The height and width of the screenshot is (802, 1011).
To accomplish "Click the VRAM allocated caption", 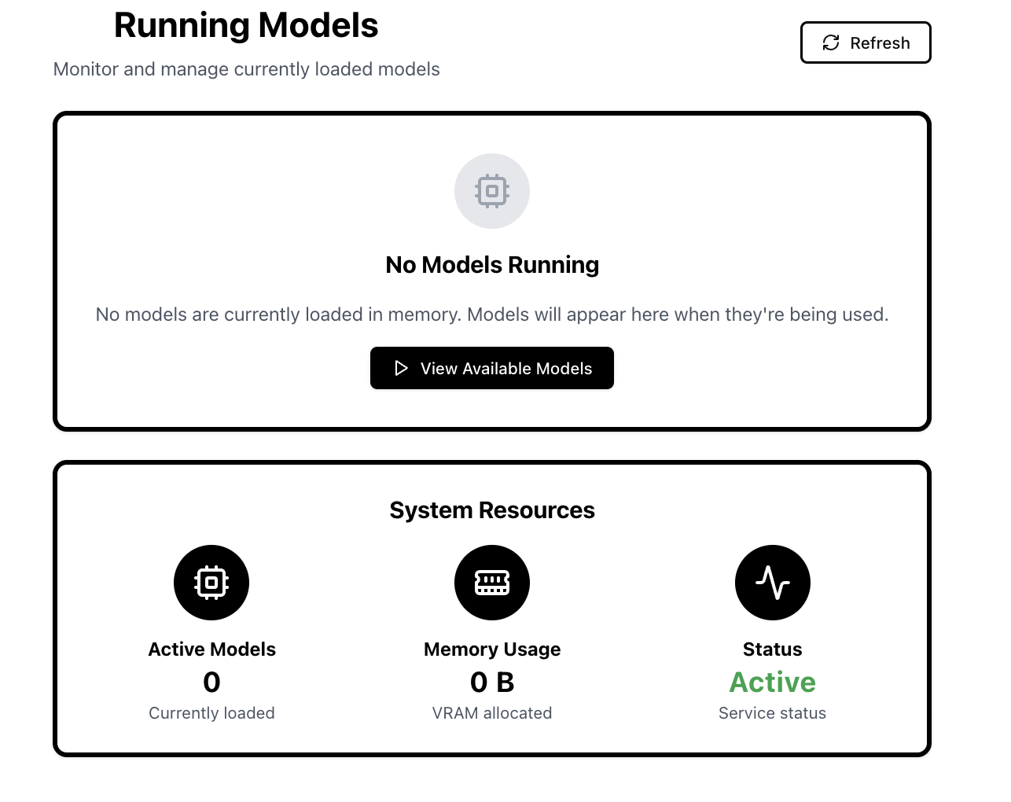I will [492, 713].
